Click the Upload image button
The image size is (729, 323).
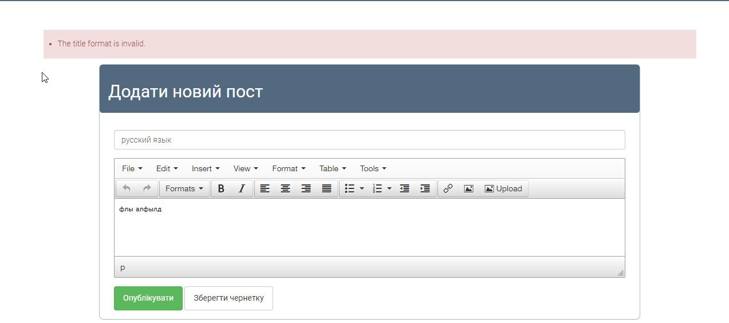click(503, 188)
